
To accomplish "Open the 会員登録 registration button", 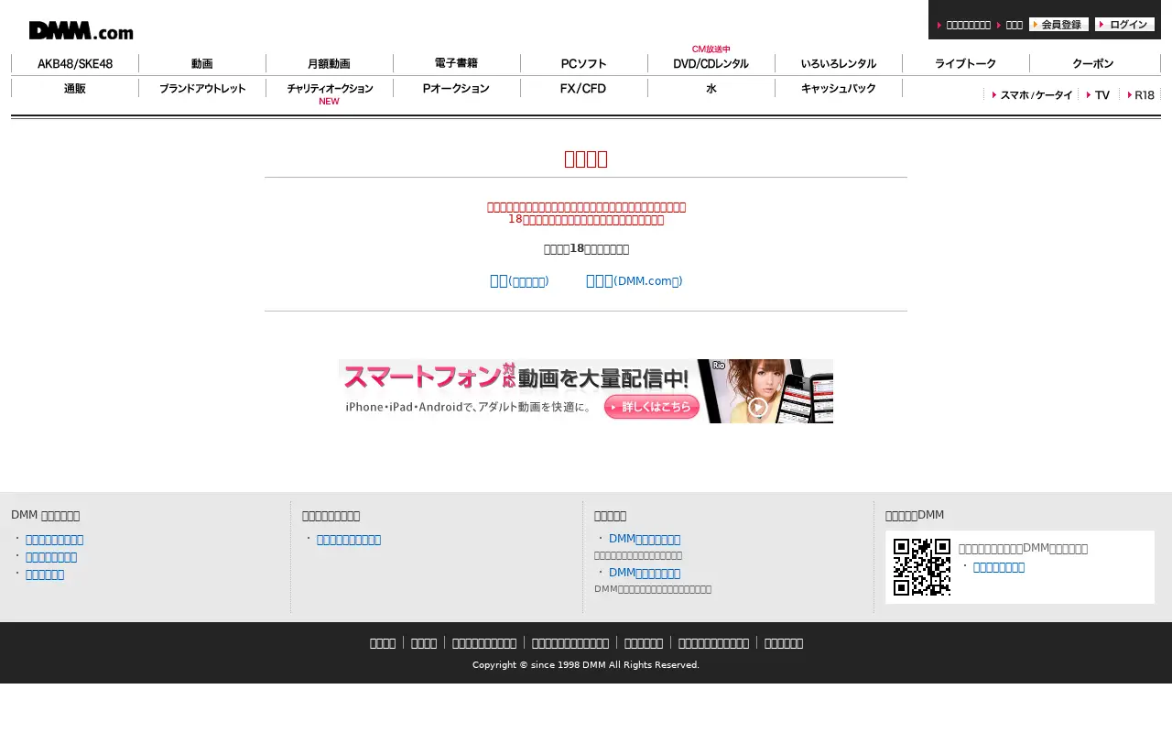I will tap(1058, 25).
